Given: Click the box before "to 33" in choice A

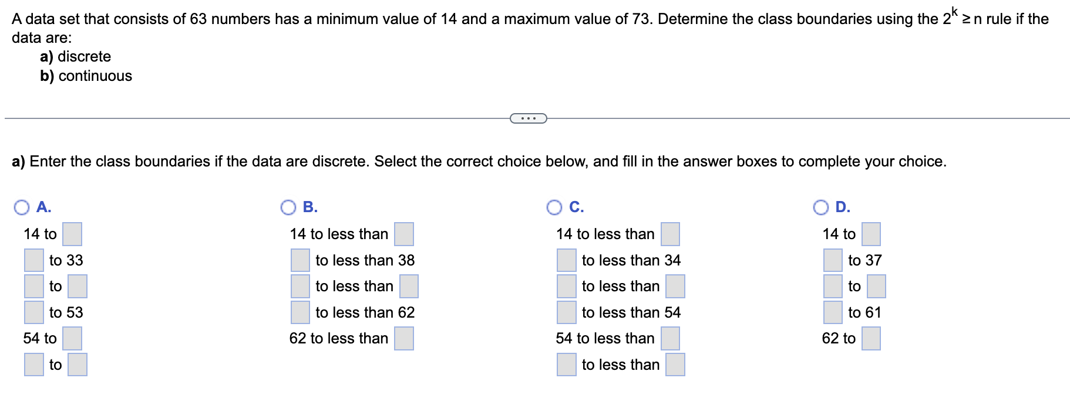Looking at the screenshot, I should click(34, 260).
